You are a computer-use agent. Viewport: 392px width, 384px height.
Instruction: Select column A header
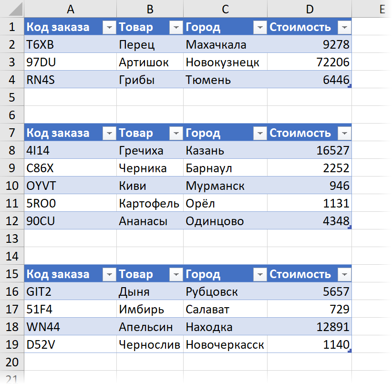(71, 9)
